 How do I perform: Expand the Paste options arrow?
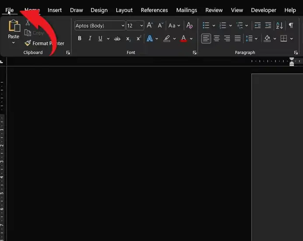pos(13,43)
